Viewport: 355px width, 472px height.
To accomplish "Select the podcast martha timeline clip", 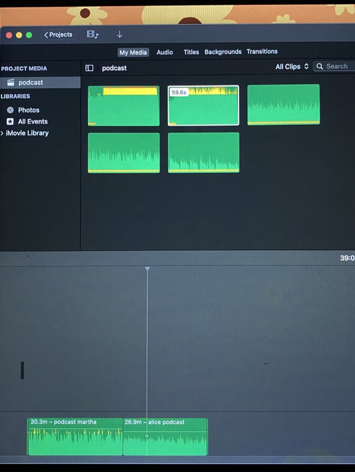I will (75, 436).
